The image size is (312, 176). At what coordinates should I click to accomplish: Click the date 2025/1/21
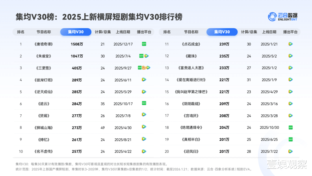click(269, 44)
